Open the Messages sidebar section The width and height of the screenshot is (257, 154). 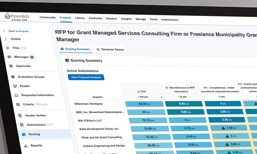pyautogui.click(x=21, y=57)
